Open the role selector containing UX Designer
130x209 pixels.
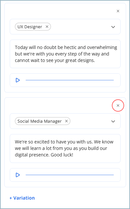pyautogui.click(x=65, y=27)
